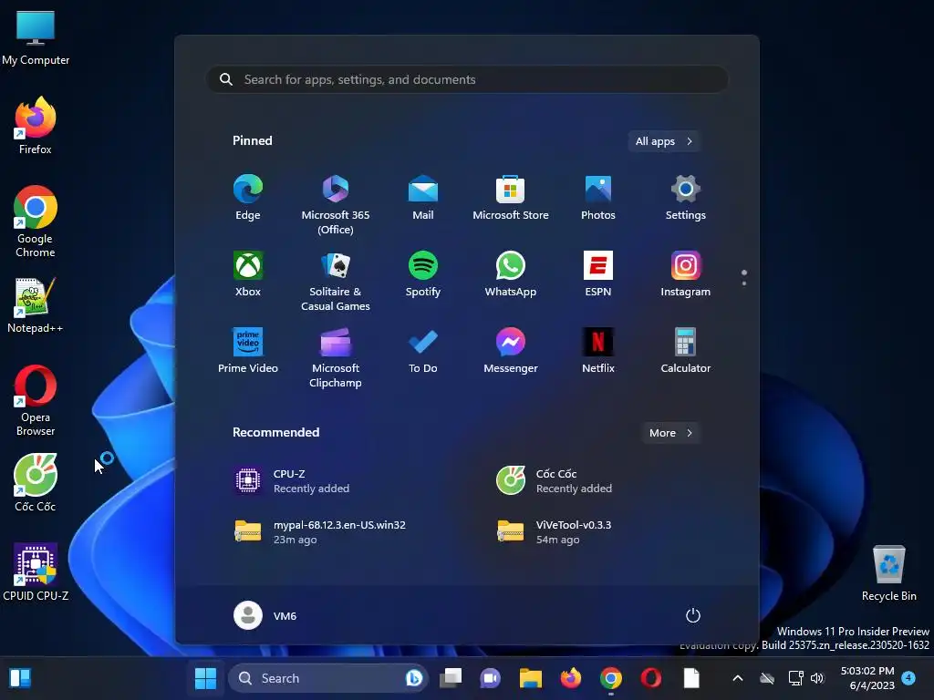This screenshot has height=700, width=934.
Task: Open the Calculator app
Action: (686, 351)
